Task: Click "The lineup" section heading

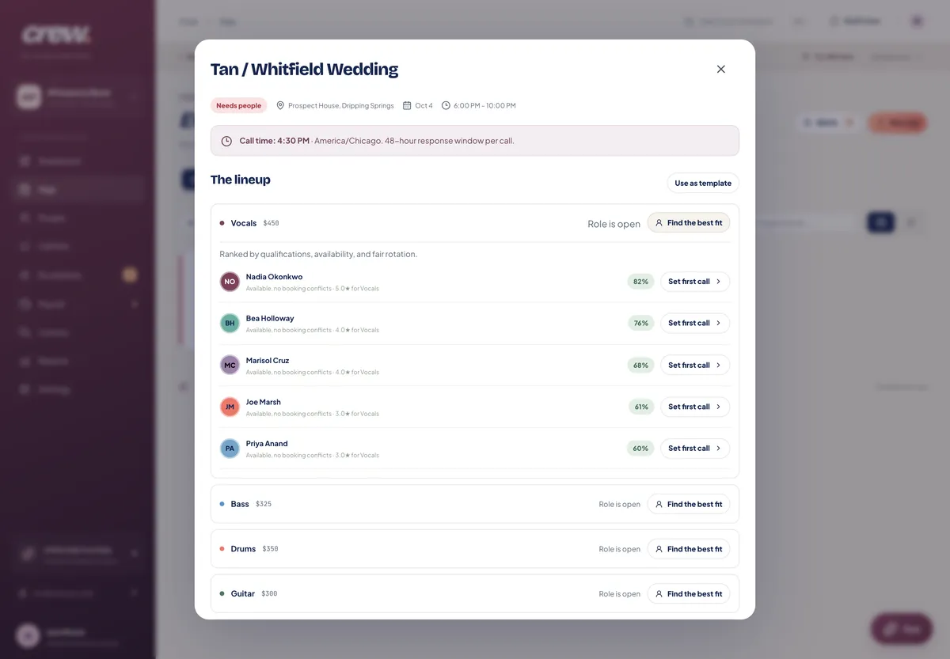Action: click(x=241, y=180)
